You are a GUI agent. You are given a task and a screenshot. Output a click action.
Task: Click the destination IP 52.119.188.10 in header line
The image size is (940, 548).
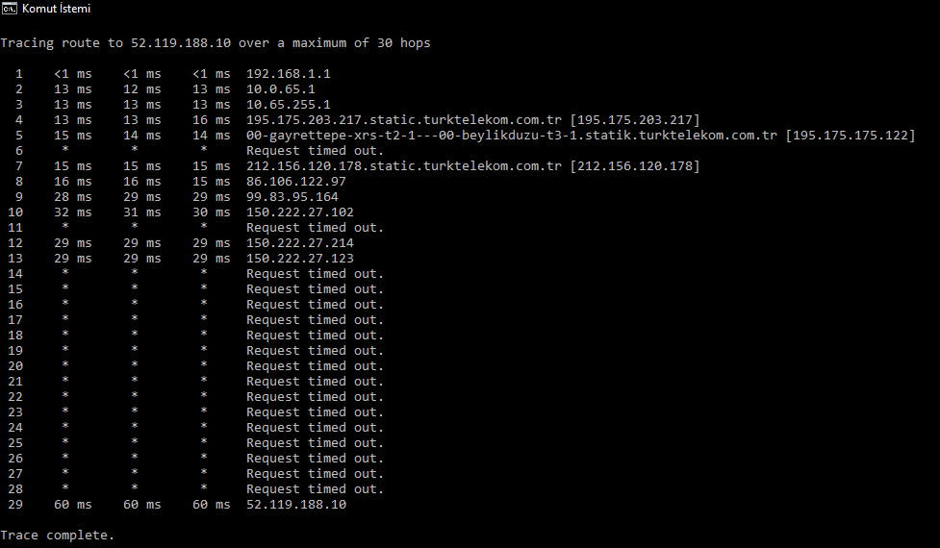click(x=181, y=43)
